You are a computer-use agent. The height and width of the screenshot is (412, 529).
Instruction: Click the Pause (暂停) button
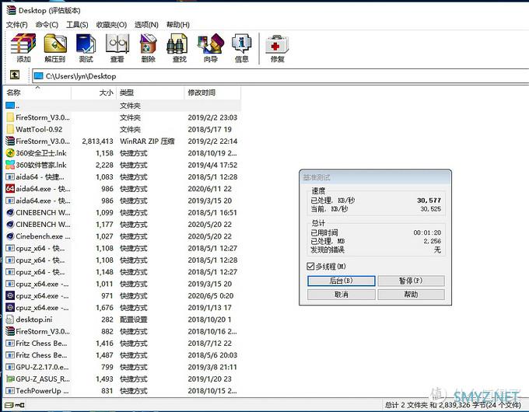pyautogui.click(x=411, y=281)
